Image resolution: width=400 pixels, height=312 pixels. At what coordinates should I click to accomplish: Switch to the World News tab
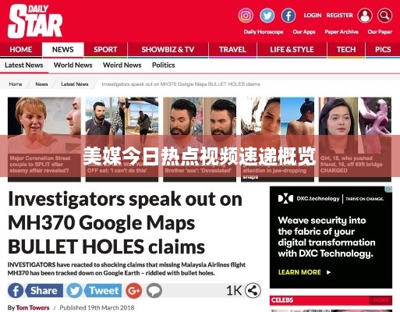tap(73, 65)
